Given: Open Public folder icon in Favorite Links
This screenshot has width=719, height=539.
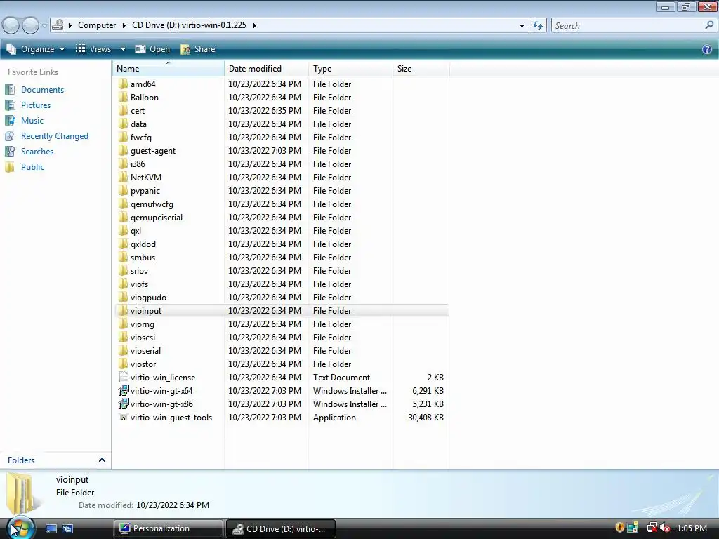Looking at the screenshot, I should tap(10, 167).
